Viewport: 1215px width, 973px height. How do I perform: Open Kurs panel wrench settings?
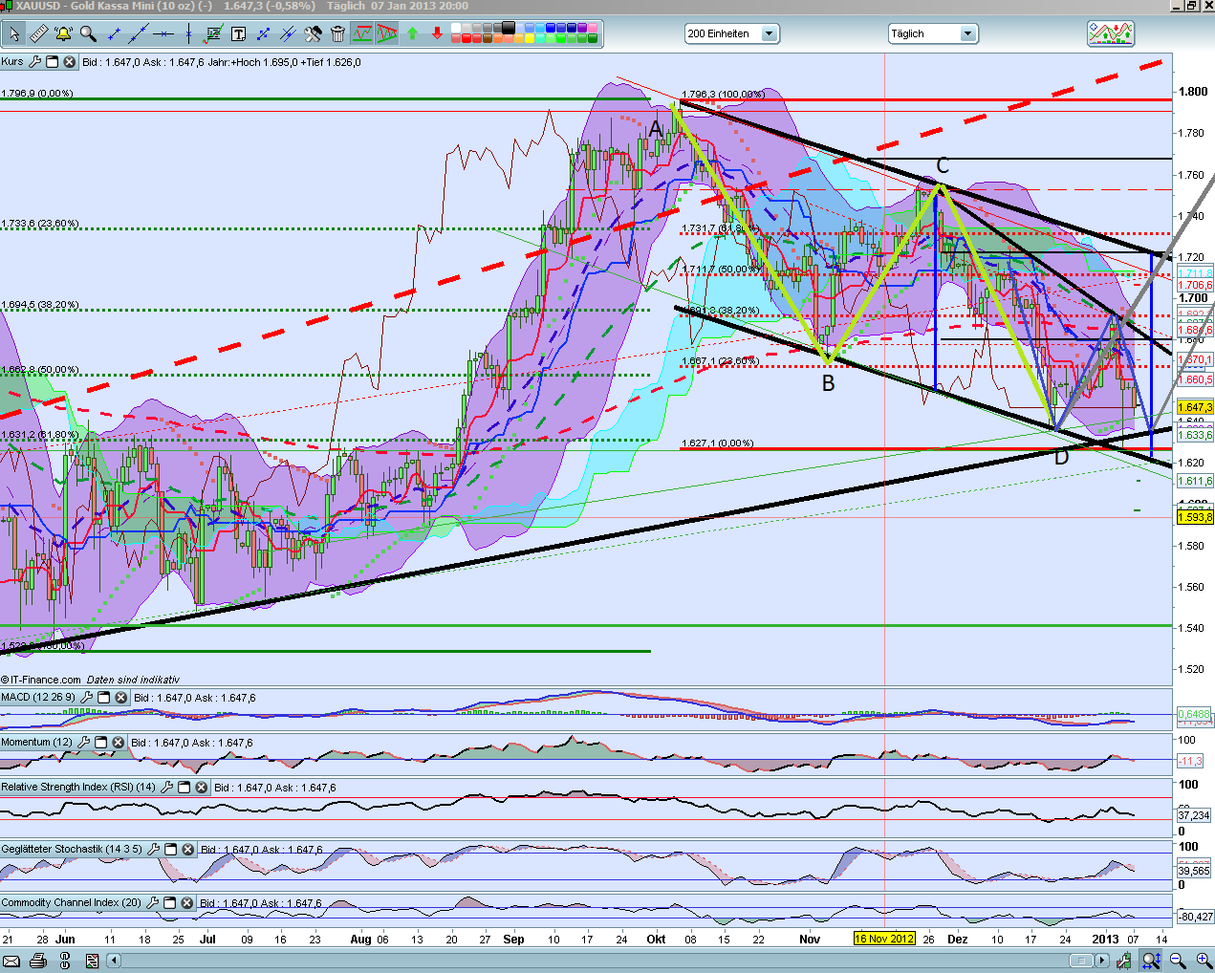click(34, 62)
